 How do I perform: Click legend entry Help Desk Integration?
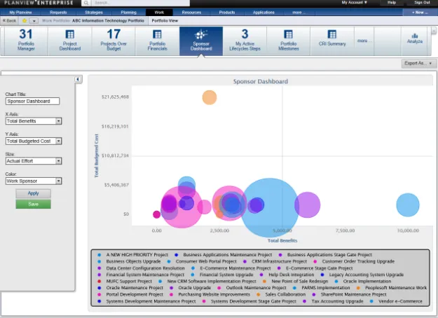pyautogui.click(x=292, y=275)
